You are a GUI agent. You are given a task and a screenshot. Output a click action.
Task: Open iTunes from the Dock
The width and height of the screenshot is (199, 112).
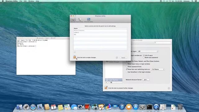click(x=122, y=107)
